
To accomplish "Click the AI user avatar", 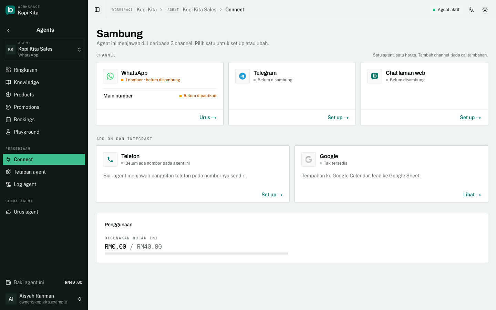I will [x=11, y=299].
